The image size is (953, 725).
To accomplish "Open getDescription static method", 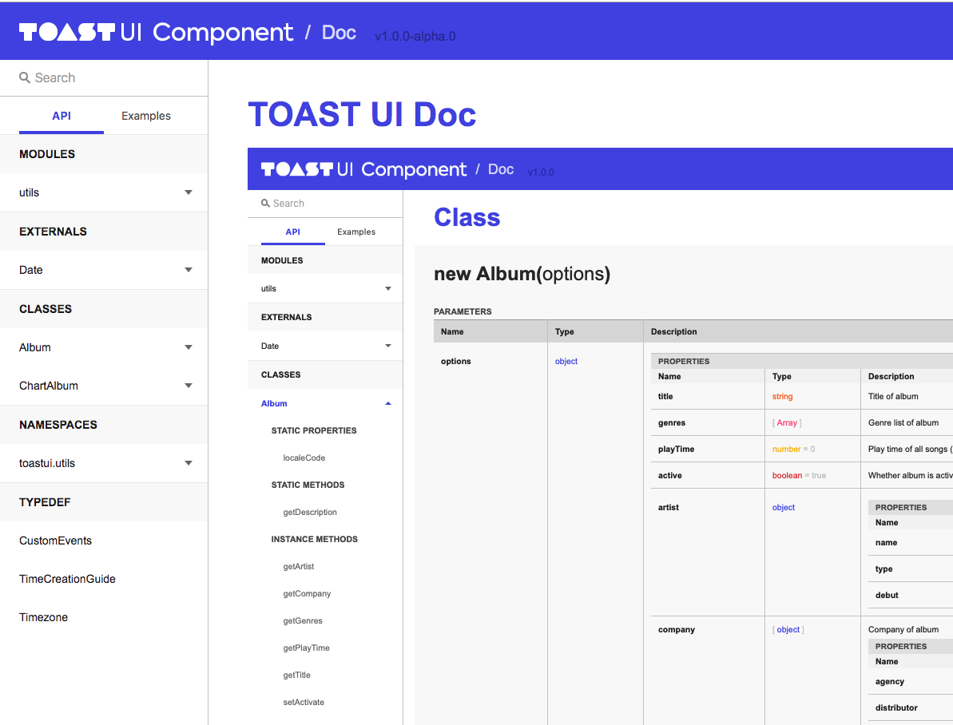I will (x=310, y=513).
